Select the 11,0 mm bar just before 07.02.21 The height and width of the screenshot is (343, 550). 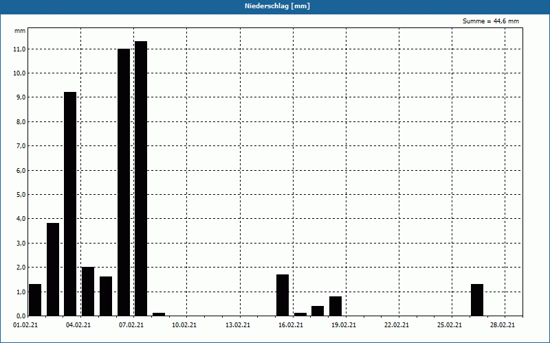[x=124, y=182]
